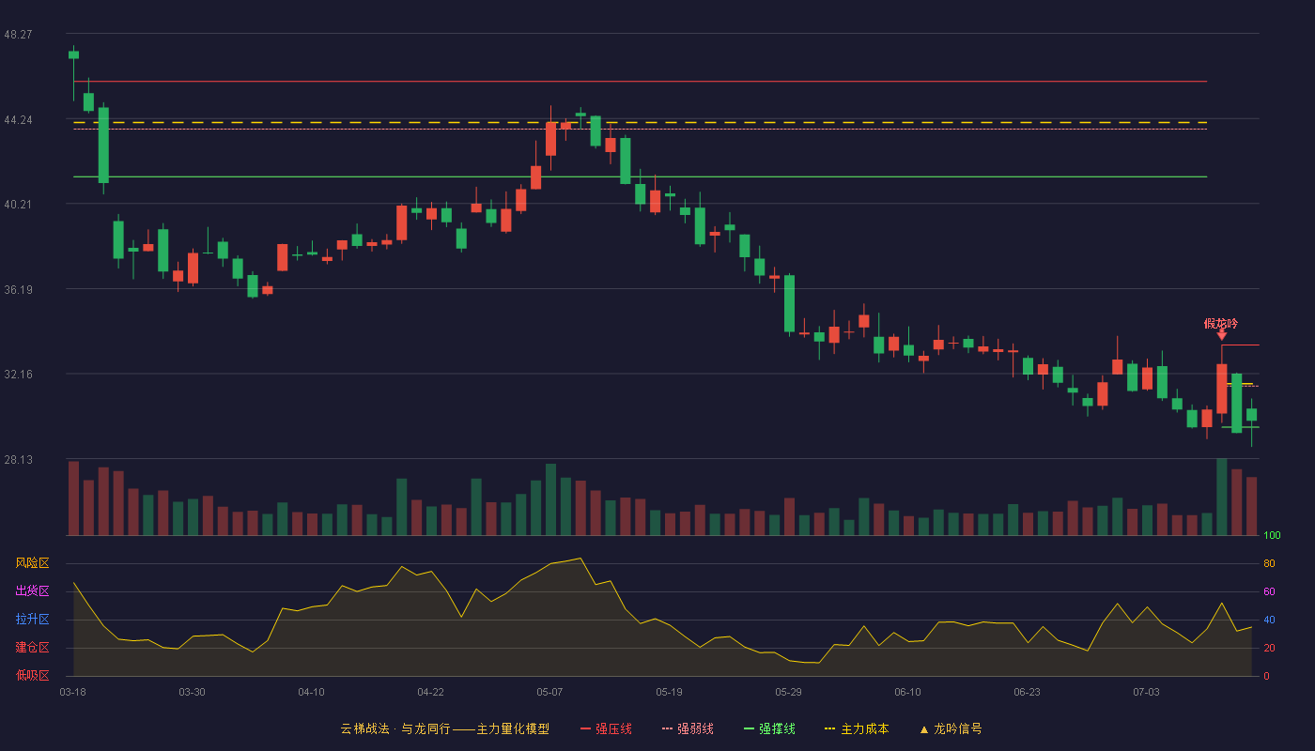Toggle the 强压线 legend entry

pyautogui.click(x=606, y=728)
